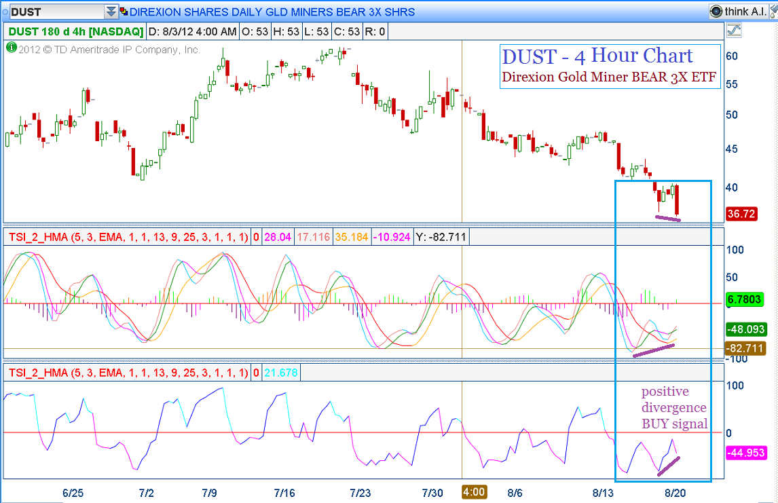The image size is (778, 503).
Task: Click the magenta 28.04 study value
Action: (278, 237)
